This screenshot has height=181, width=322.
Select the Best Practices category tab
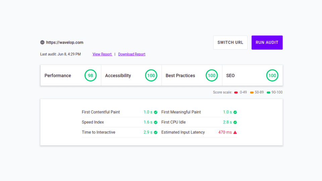point(180,75)
